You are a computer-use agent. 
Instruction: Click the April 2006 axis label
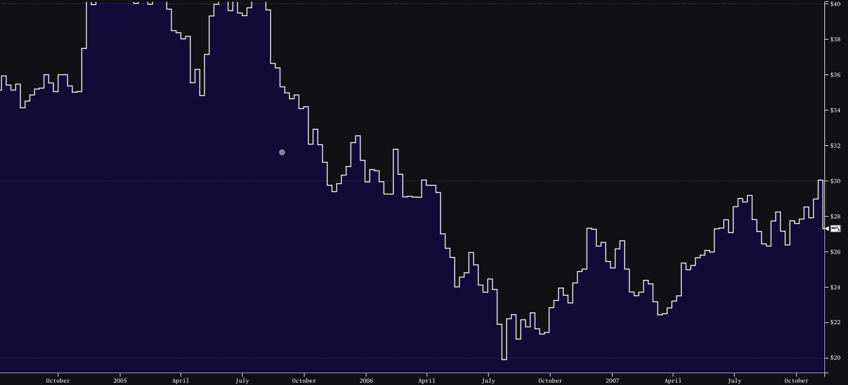tap(426, 380)
